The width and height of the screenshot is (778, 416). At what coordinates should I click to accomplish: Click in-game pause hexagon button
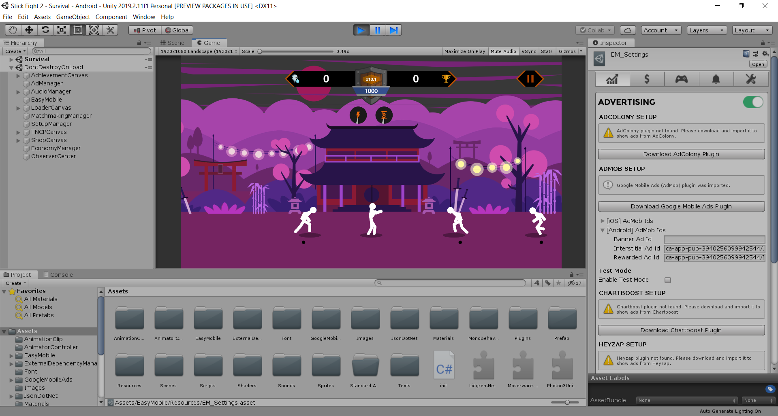[530, 79]
